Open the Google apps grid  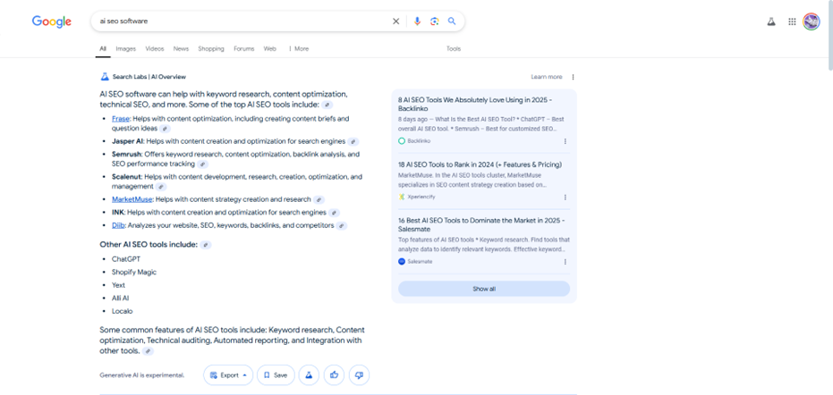click(x=792, y=21)
